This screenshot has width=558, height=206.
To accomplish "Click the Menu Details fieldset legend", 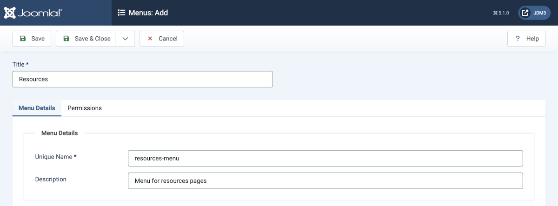I will point(60,133).
